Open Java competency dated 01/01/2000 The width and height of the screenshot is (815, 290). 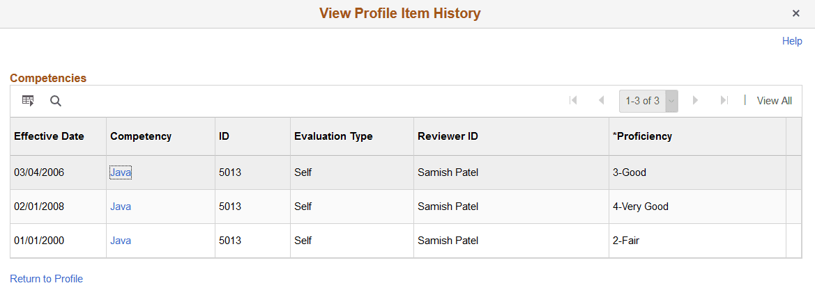tap(121, 241)
